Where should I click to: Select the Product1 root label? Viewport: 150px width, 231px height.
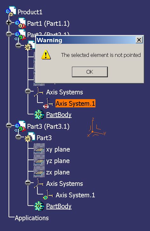[x=30, y=12]
